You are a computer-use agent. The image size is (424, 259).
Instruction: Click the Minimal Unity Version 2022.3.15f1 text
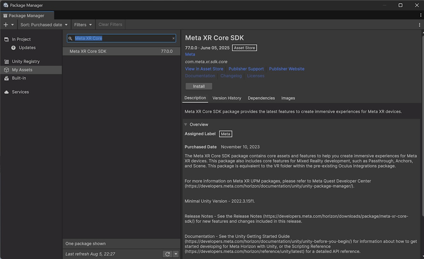(220, 201)
